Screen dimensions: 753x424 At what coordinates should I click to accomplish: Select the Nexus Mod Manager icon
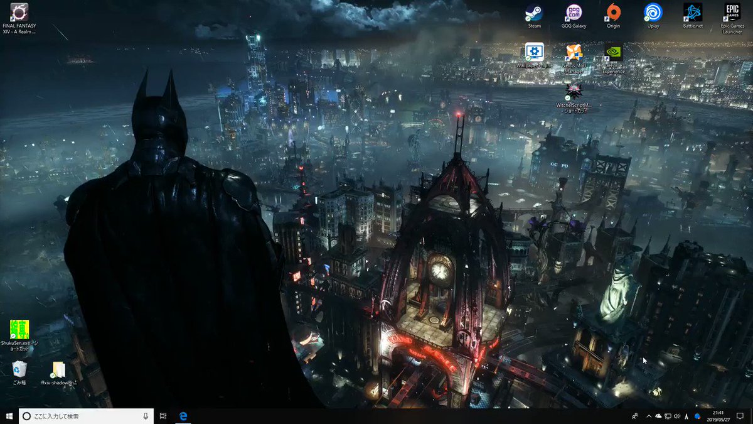tap(574, 58)
